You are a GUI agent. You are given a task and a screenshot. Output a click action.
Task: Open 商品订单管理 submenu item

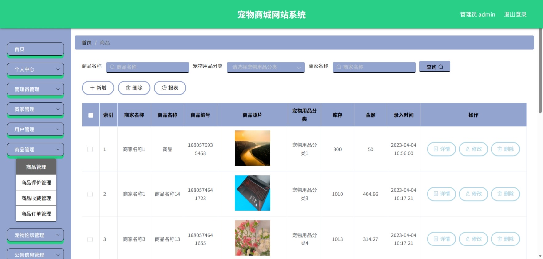36,214
